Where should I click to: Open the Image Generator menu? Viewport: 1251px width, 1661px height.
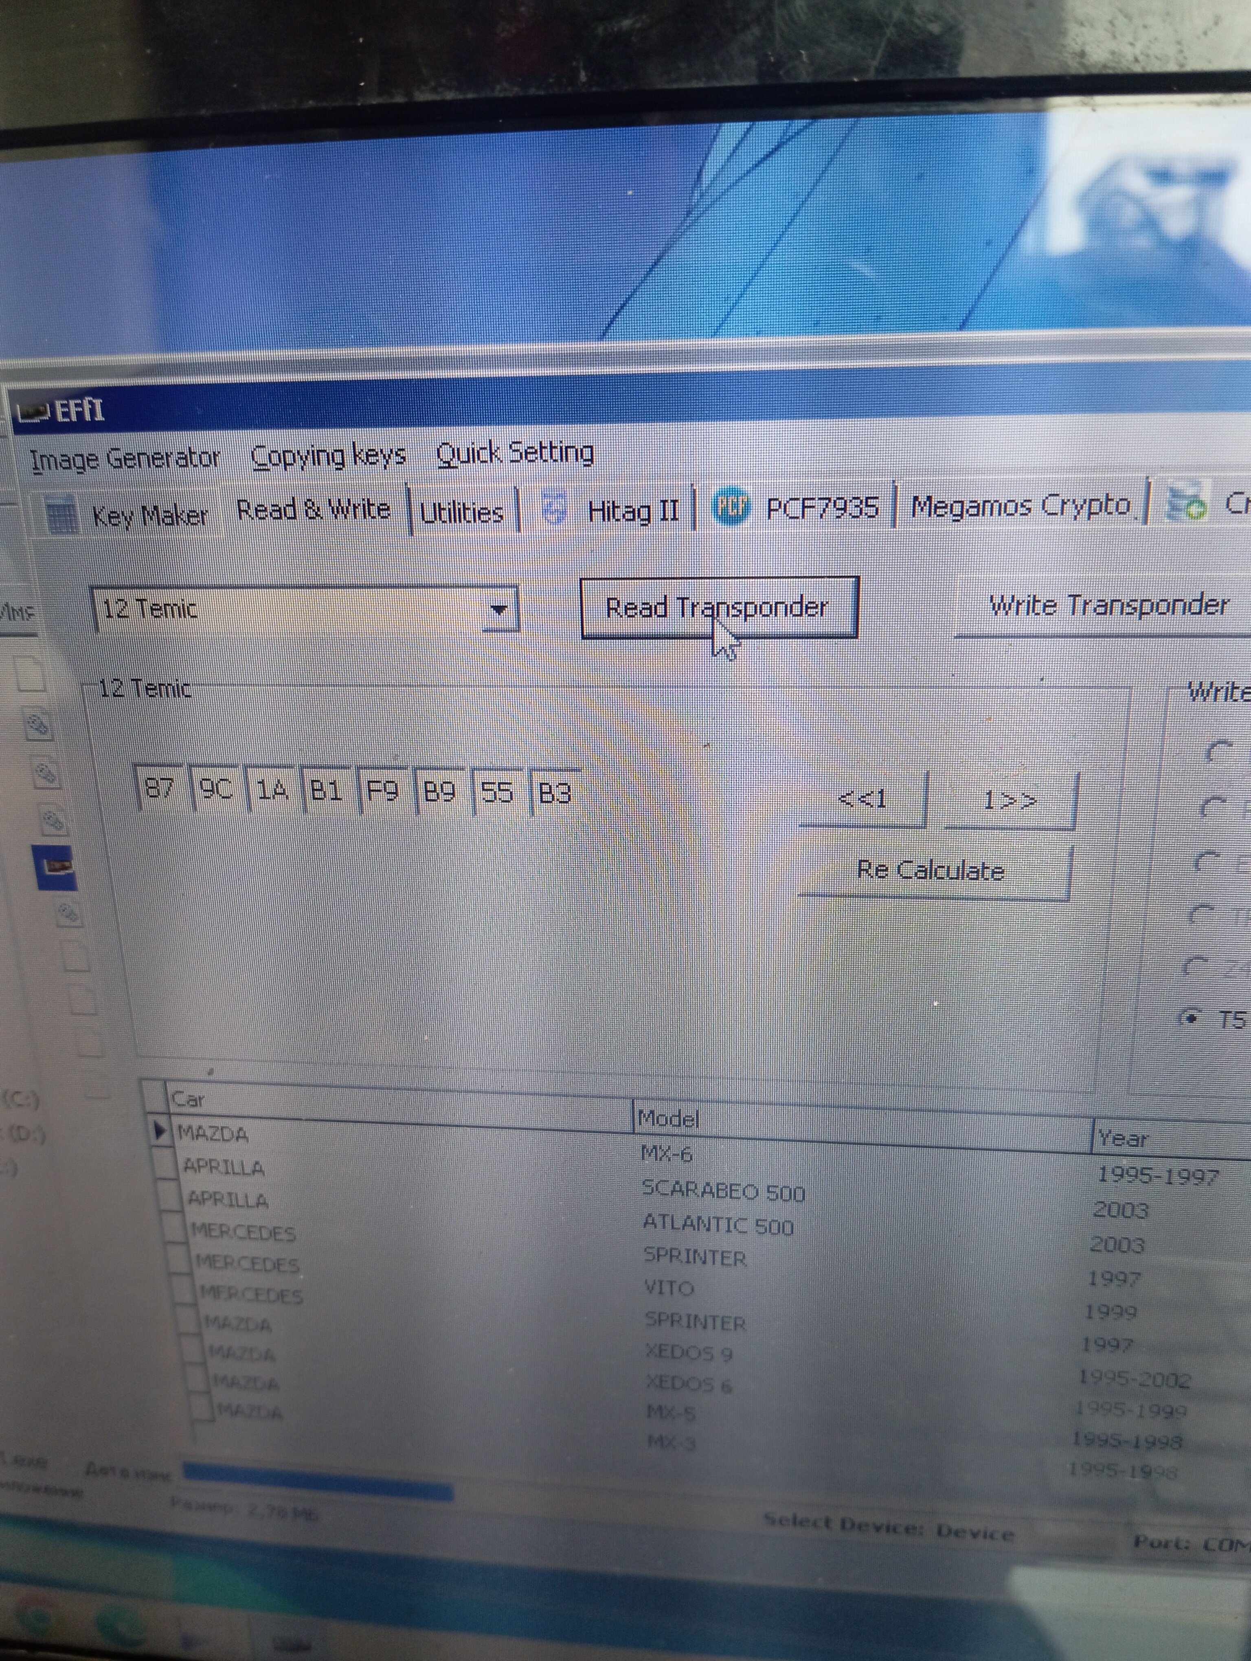(125, 458)
